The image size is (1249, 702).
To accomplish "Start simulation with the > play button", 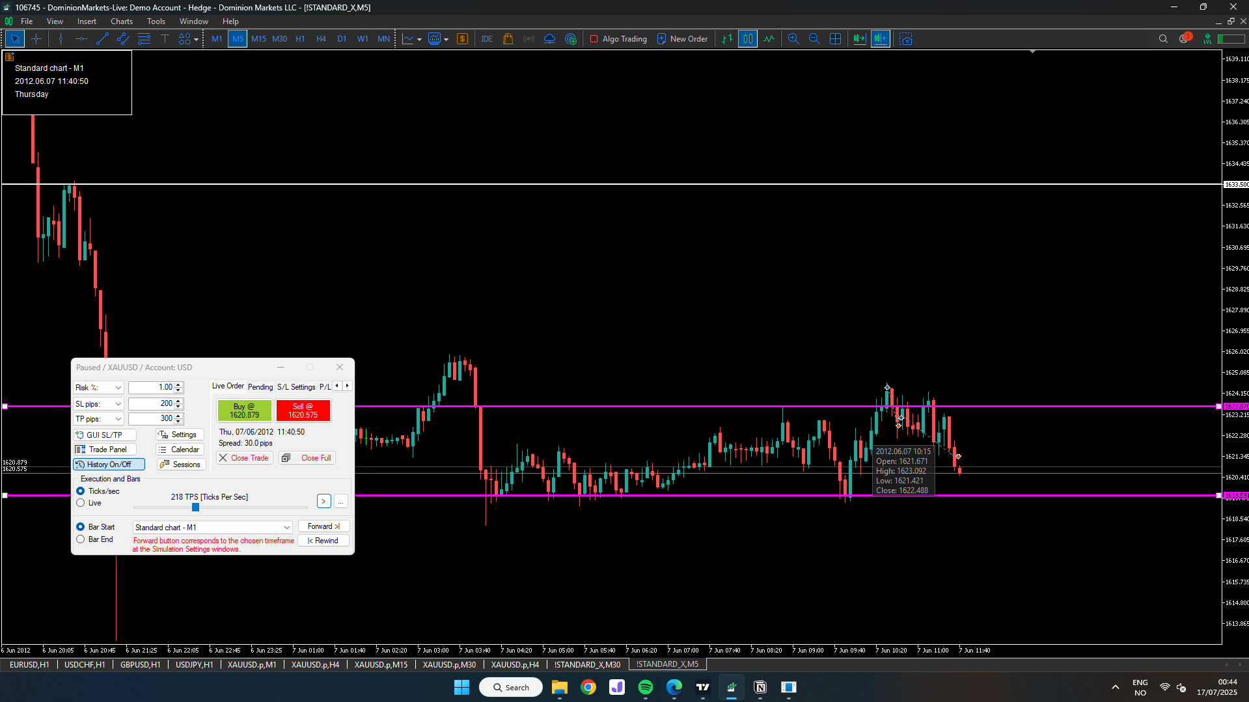I will (x=323, y=501).
